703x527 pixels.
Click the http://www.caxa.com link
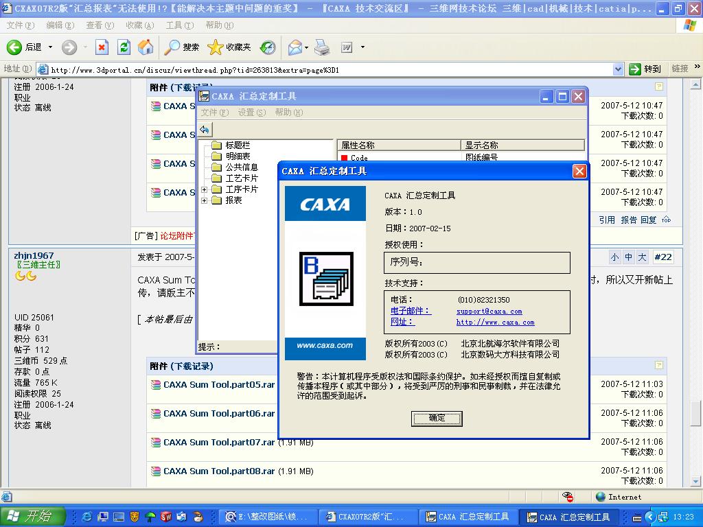pos(496,323)
